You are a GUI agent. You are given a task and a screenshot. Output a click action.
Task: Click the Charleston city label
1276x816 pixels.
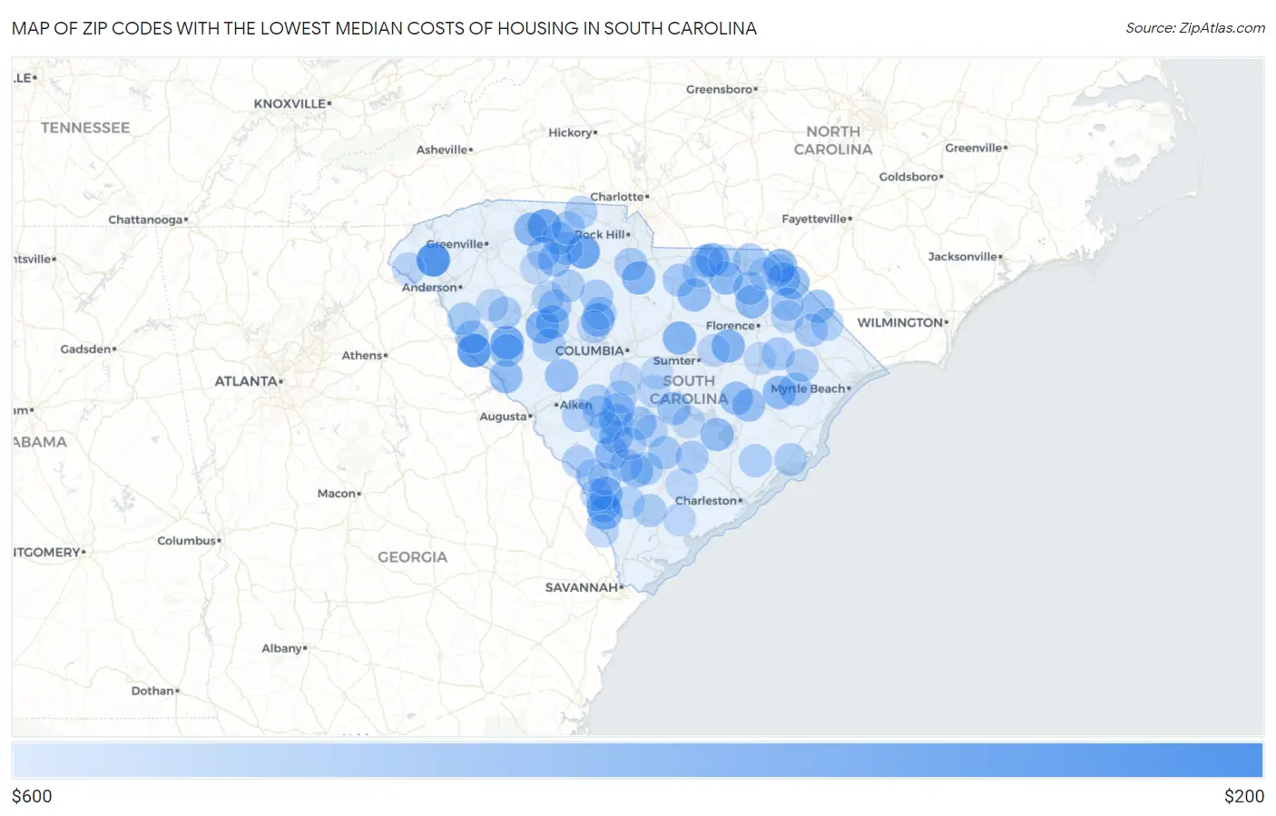pyautogui.click(x=708, y=500)
